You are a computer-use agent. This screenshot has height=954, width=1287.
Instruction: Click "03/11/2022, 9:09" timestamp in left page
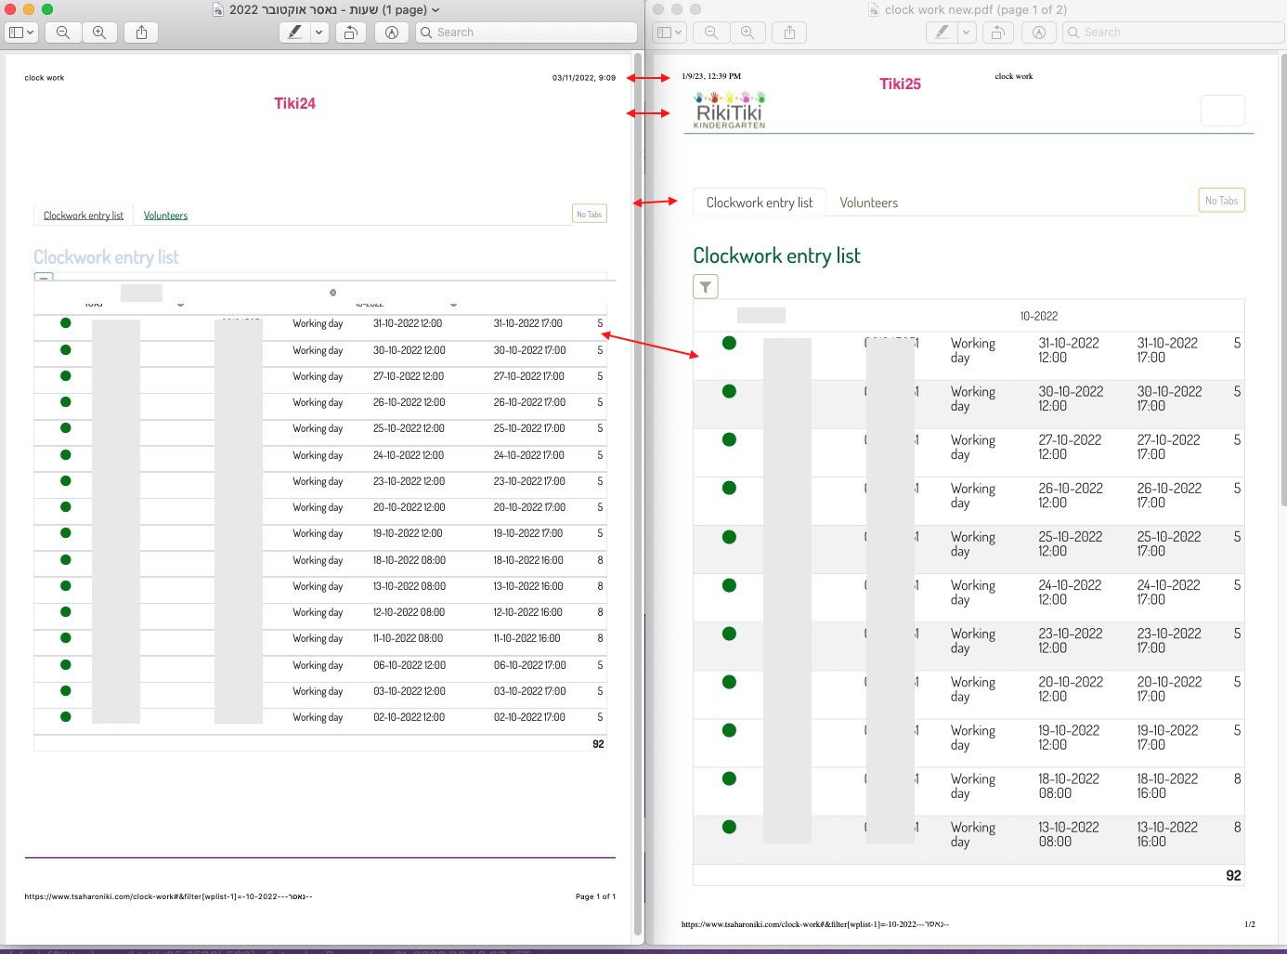pyautogui.click(x=584, y=78)
